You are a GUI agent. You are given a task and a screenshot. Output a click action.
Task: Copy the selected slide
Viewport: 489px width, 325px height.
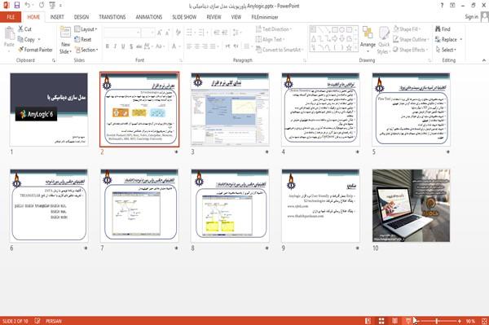coord(26,39)
